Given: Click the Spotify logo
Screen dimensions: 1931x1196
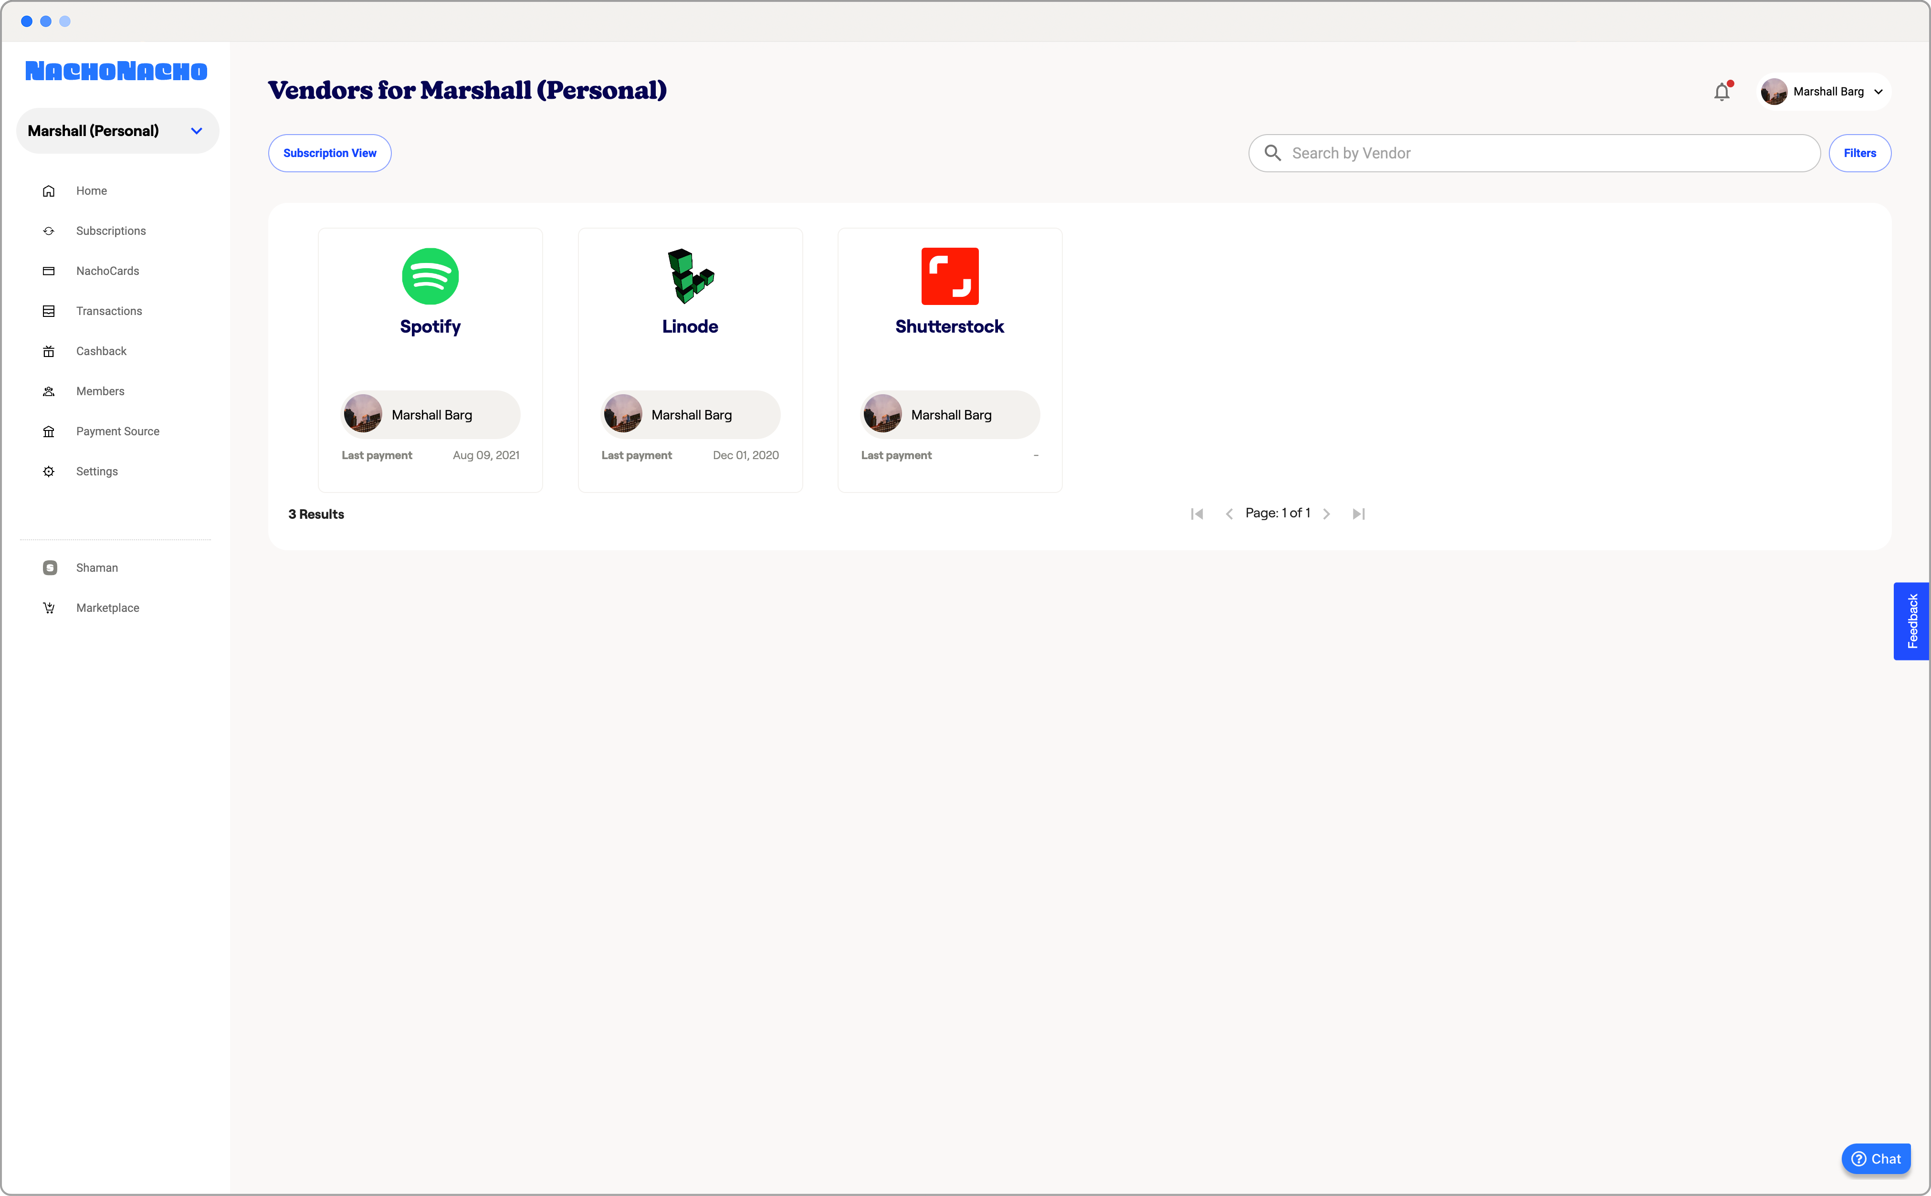Looking at the screenshot, I should click(430, 276).
